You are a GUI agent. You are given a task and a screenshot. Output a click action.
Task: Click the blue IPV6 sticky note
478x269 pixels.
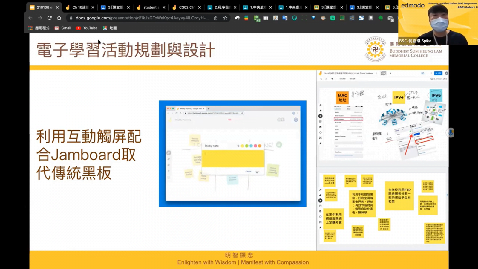click(x=436, y=96)
